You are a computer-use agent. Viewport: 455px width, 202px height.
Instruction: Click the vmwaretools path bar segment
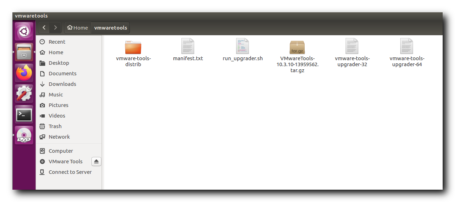(x=110, y=27)
